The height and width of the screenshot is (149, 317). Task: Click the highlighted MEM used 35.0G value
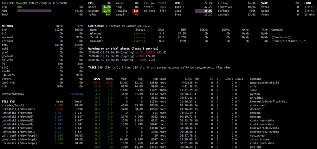click(x=204, y=11)
